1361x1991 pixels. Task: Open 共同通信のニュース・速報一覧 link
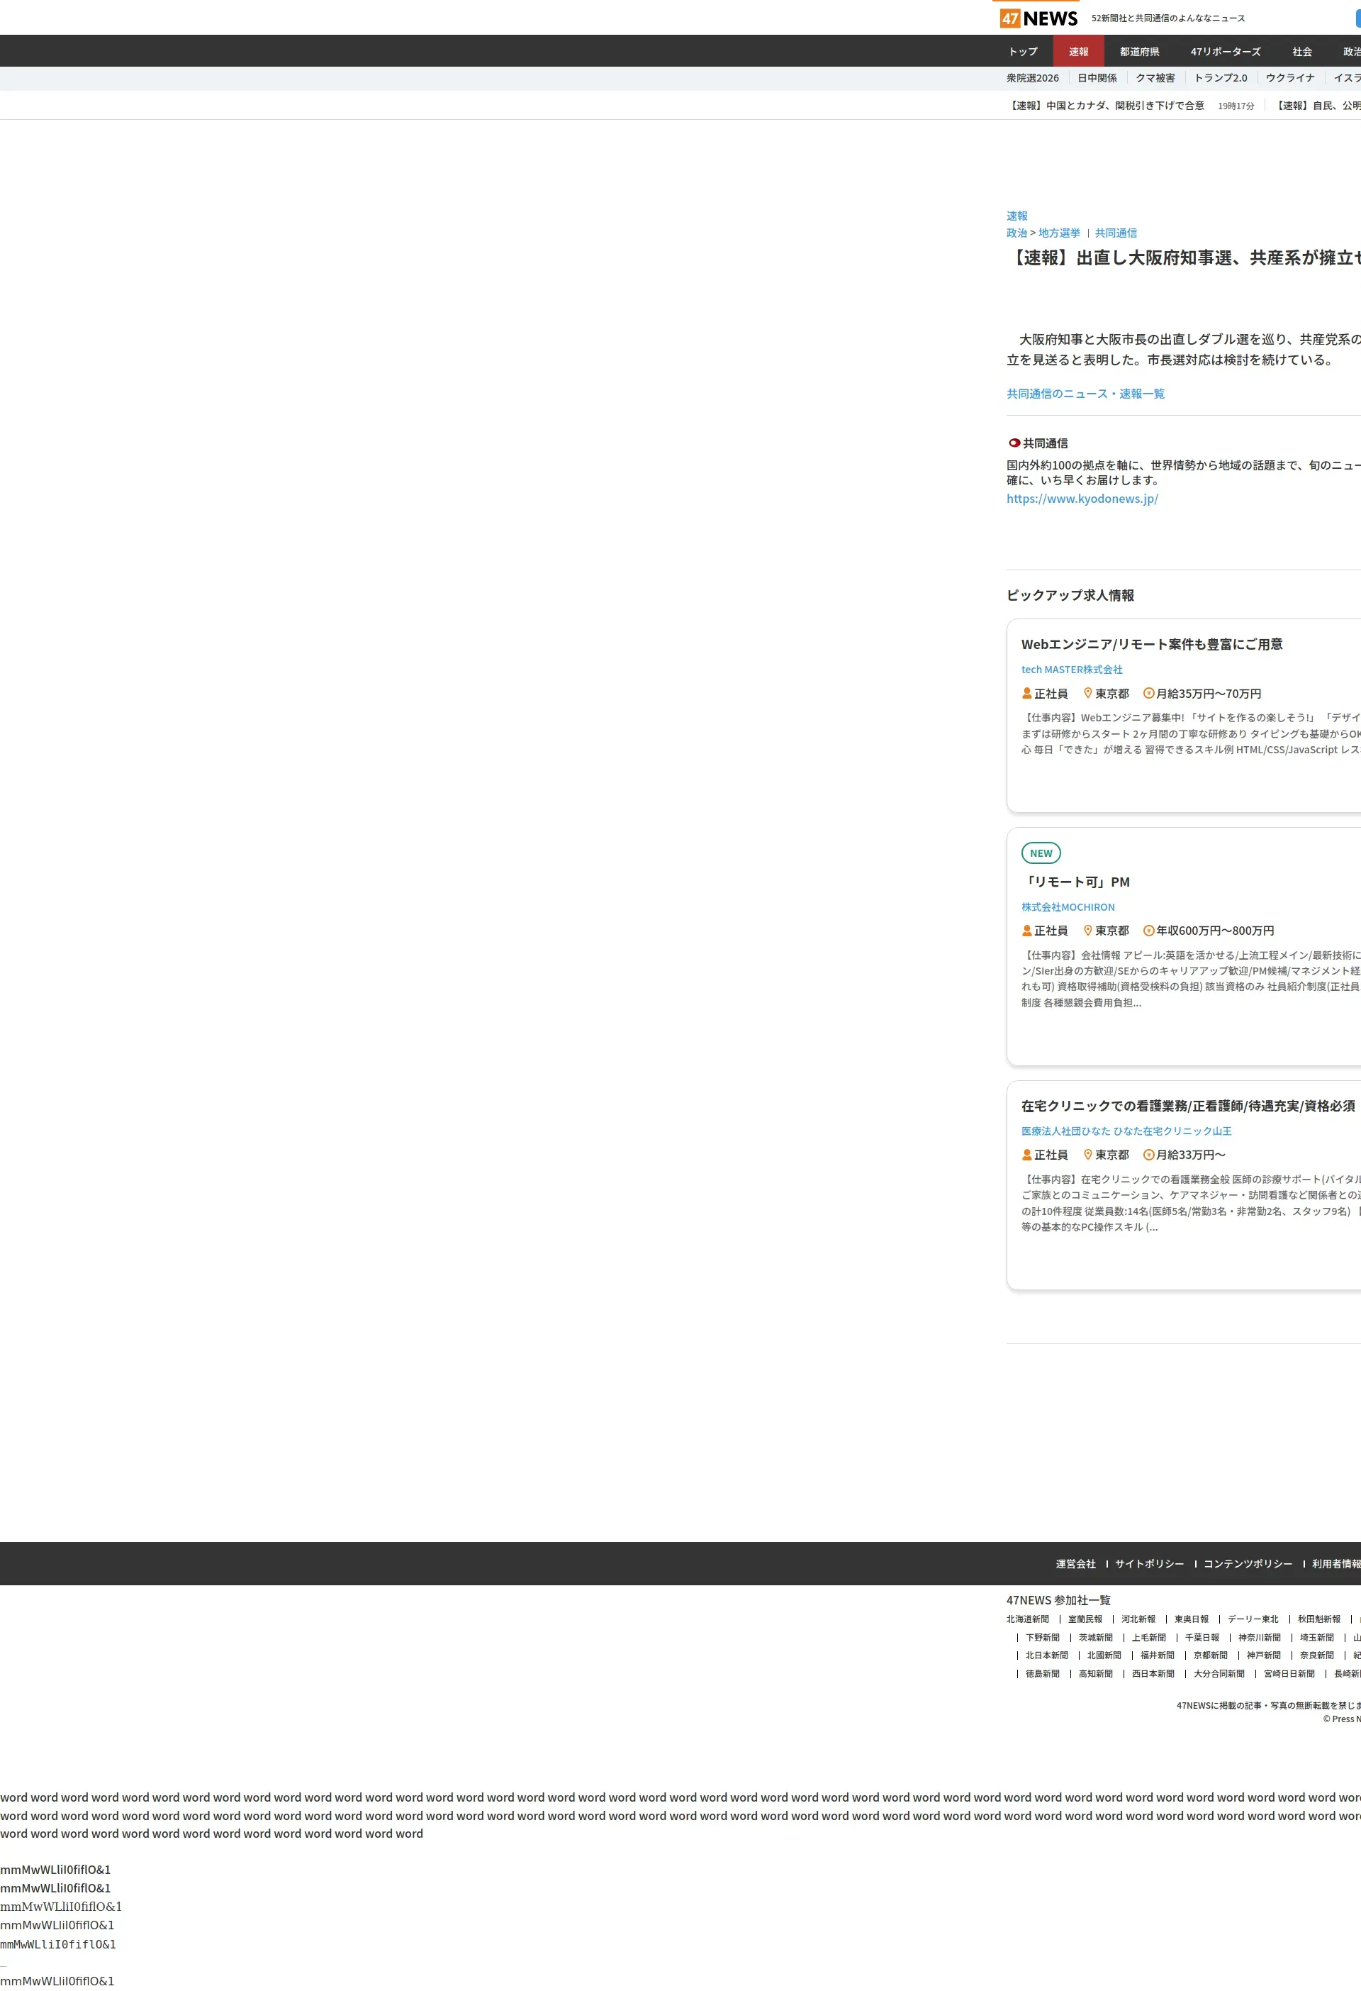[x=1085, y=394]
